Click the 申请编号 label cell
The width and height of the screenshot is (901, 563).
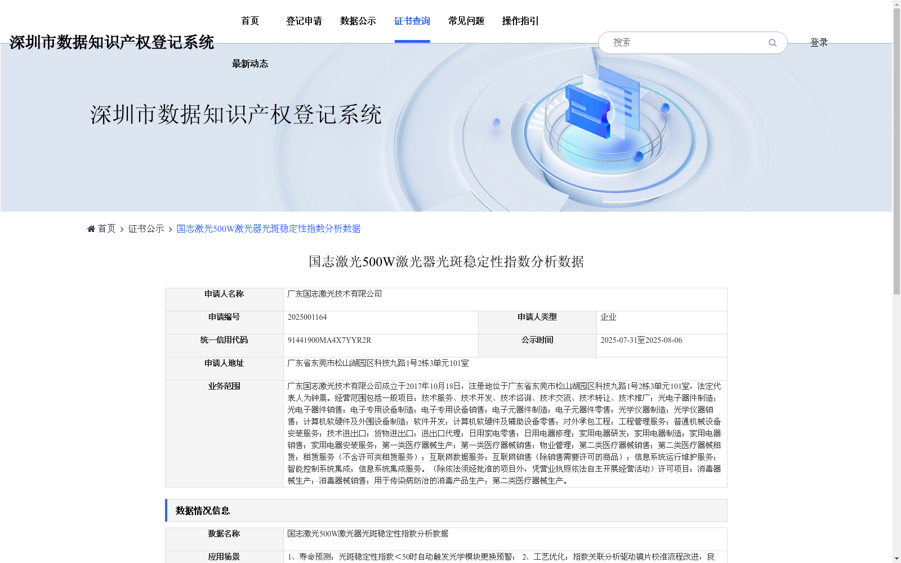224,323
